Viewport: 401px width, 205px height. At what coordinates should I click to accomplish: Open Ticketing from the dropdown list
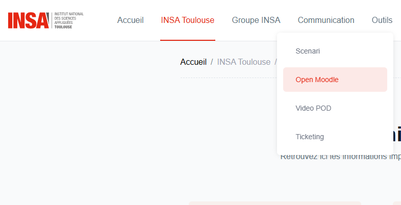pyautogui.click(x=310, y=137)
